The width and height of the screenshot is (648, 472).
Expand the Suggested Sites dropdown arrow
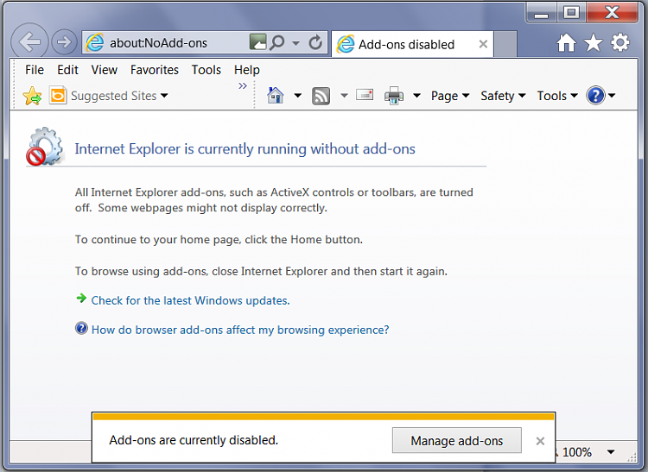tap(164, 96)
